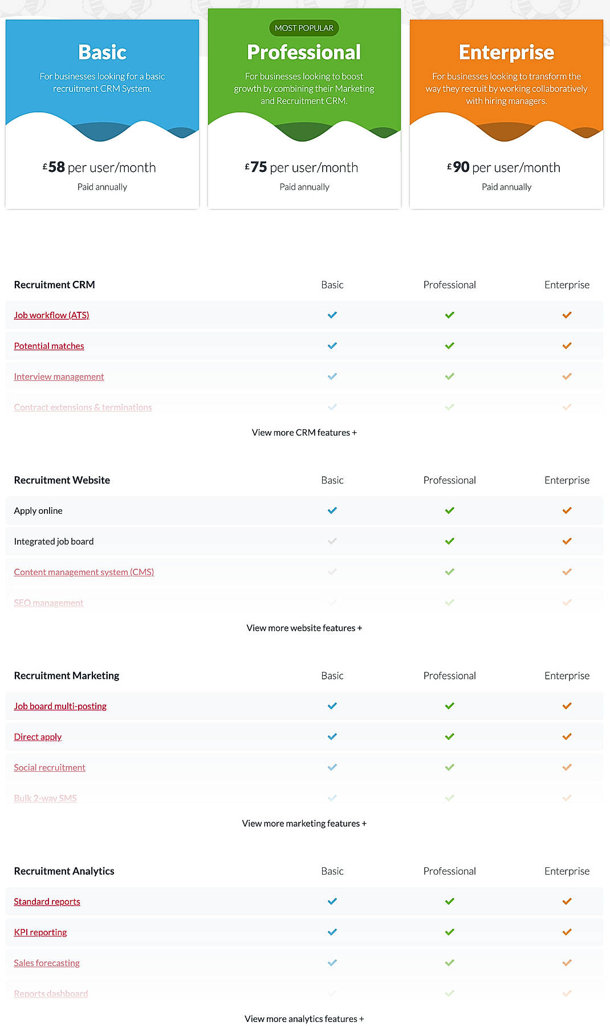
Task: Click the Professional checkmark for Apply online
Action: coord(449,510)
